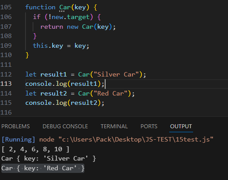Click line number 109 in gutter
This screenshot has width=228, height=180.
(x=6, y=46)
